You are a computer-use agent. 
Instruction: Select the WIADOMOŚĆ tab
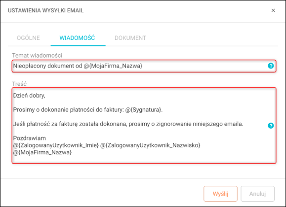(x=77, y=38)
